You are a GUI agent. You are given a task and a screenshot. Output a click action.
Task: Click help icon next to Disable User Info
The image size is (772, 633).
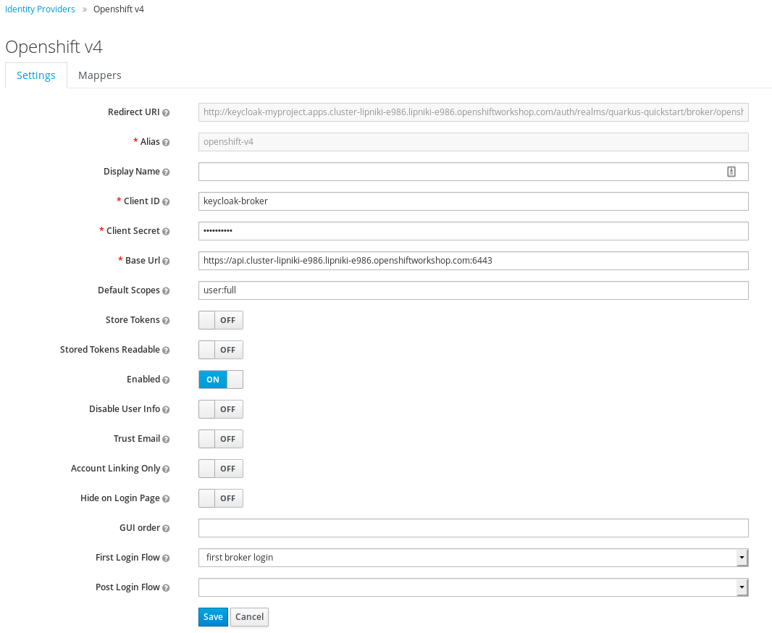(x=166, y=409)
